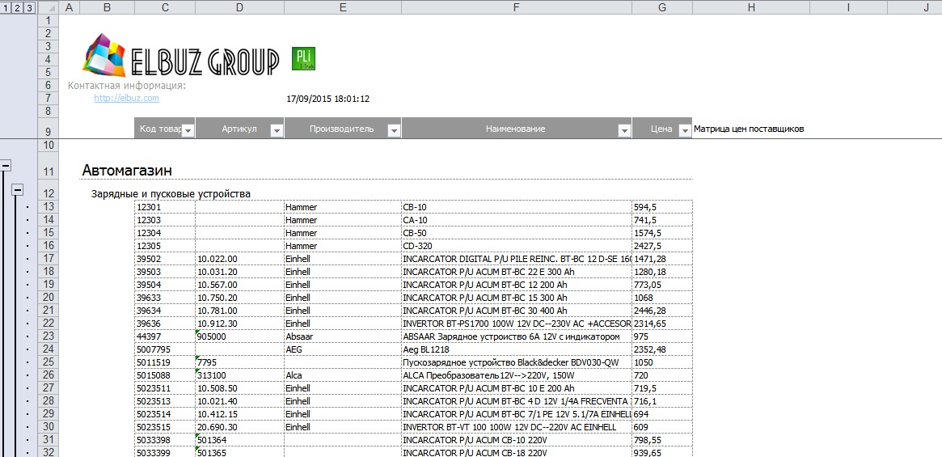This screenshot has height=457, width=942.
Task: Select article cell 20.690.30
Action: [239, 427]
